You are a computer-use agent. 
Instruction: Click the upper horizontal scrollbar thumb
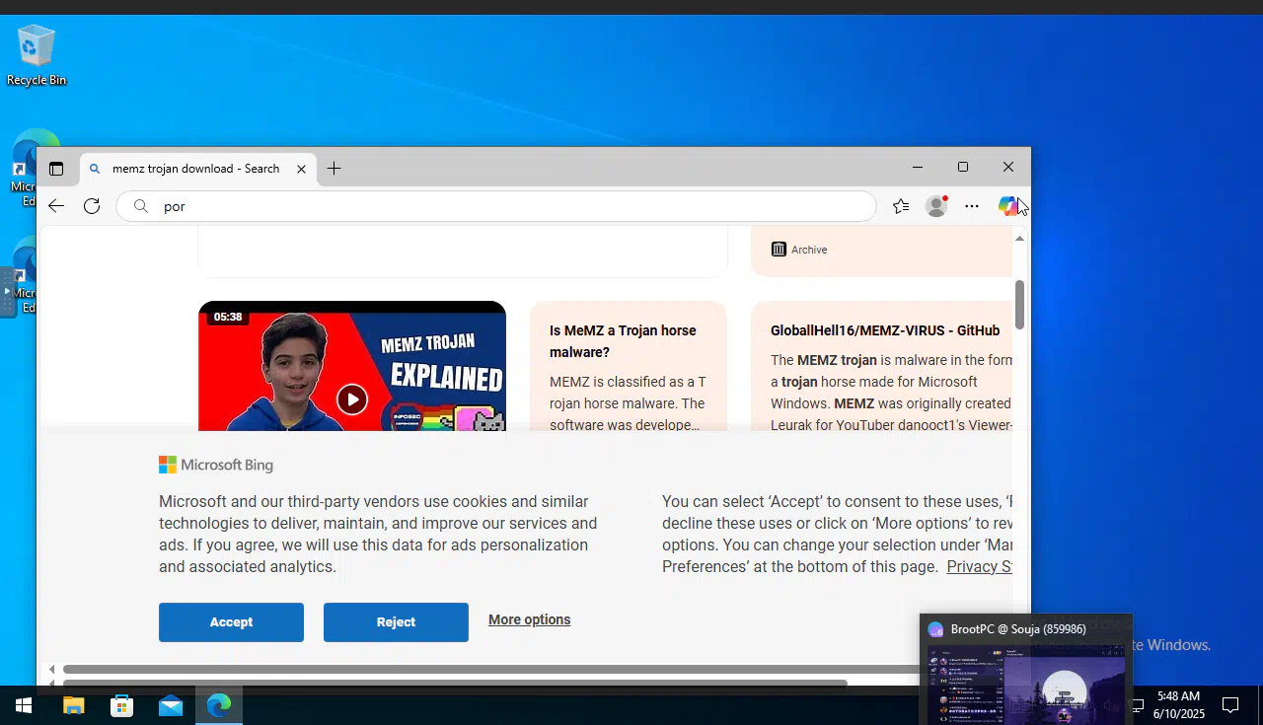click(491, 669)
